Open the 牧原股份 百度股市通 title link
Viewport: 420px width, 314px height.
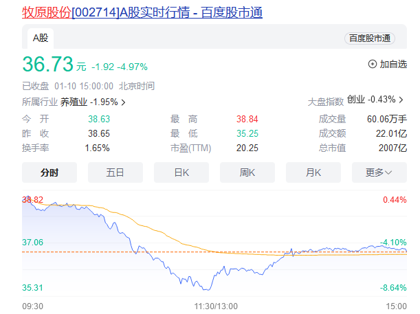point(142,12)
